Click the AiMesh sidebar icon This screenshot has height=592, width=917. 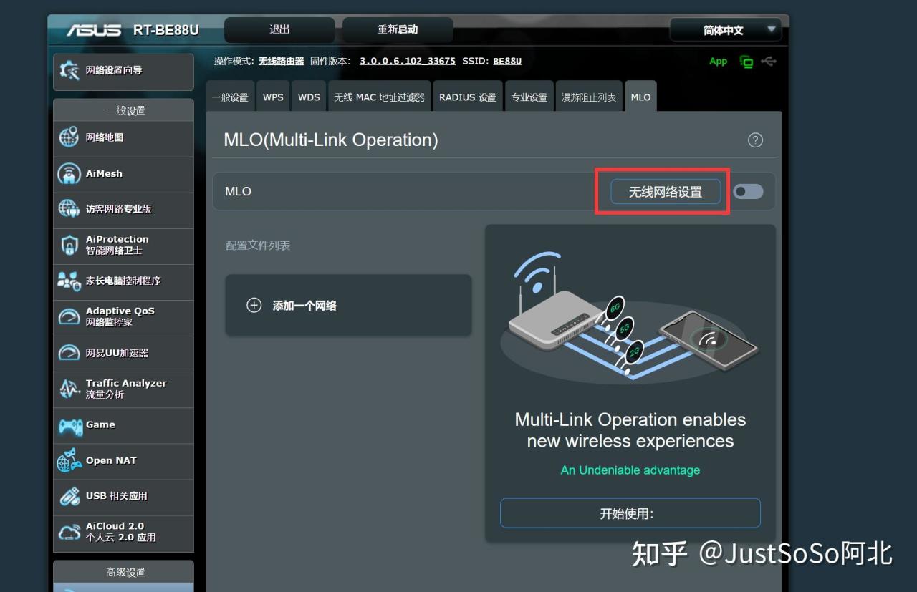tap(69, 174)
